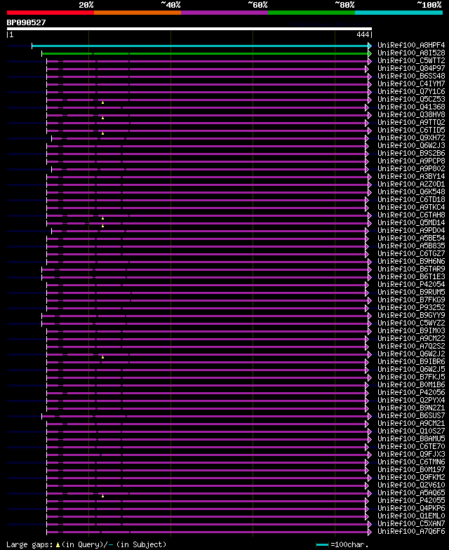The image size is (449, 550).
Task: Open the UniRef100_A8HPF4 hit entry
Action: tap(411, 45)
